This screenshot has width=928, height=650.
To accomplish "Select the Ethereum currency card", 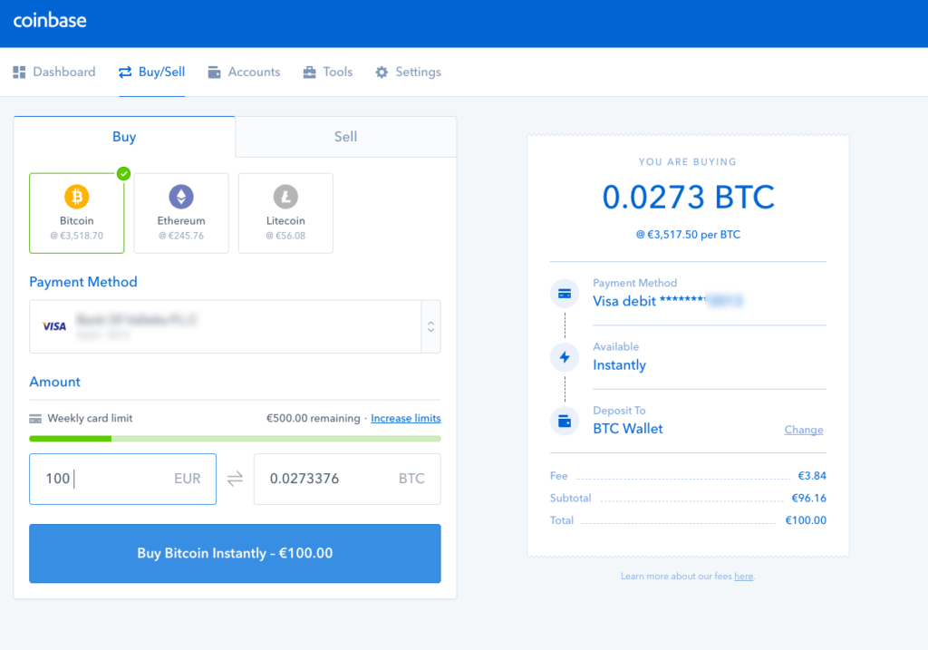I will 181,213.
